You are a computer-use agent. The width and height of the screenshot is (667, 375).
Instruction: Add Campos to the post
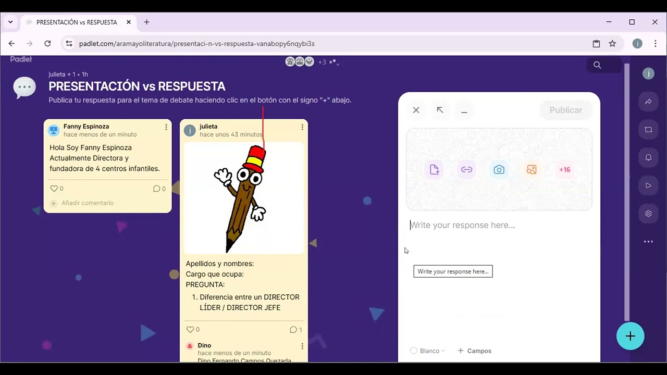474,351
